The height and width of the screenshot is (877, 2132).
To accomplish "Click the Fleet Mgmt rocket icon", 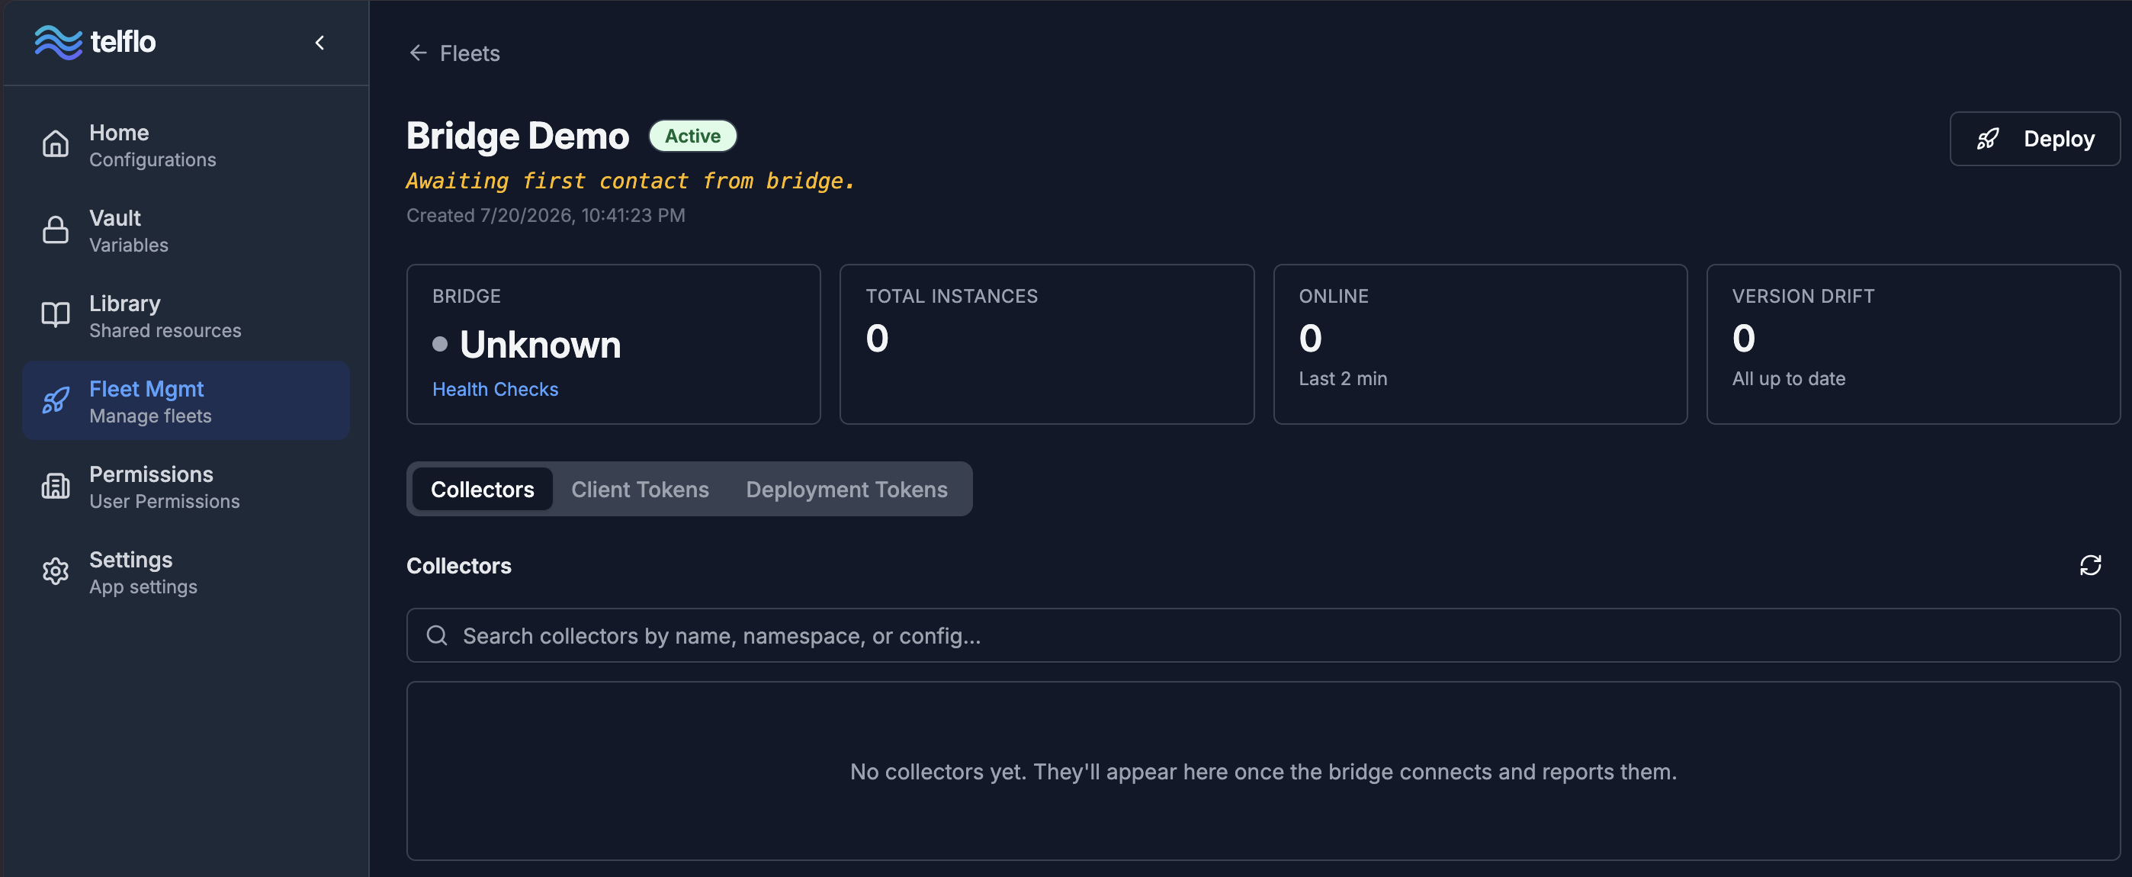I will tap(56, 400).
